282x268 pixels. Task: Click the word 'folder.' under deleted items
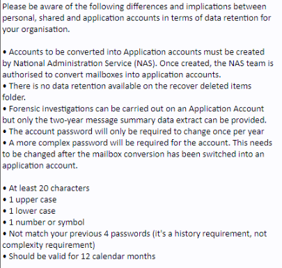coord(14,97)
